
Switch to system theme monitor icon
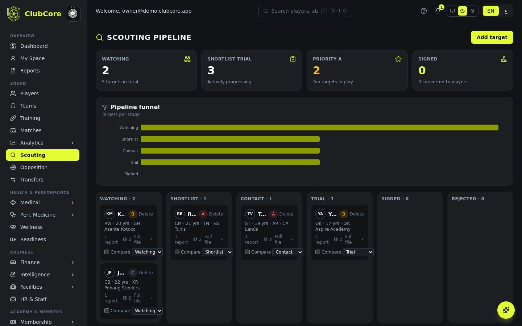tap(452, 11)
